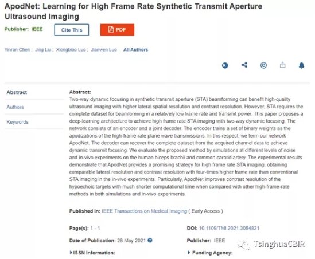Click the copyright circle icon
The image size is (315, 259).
[263, 65]
